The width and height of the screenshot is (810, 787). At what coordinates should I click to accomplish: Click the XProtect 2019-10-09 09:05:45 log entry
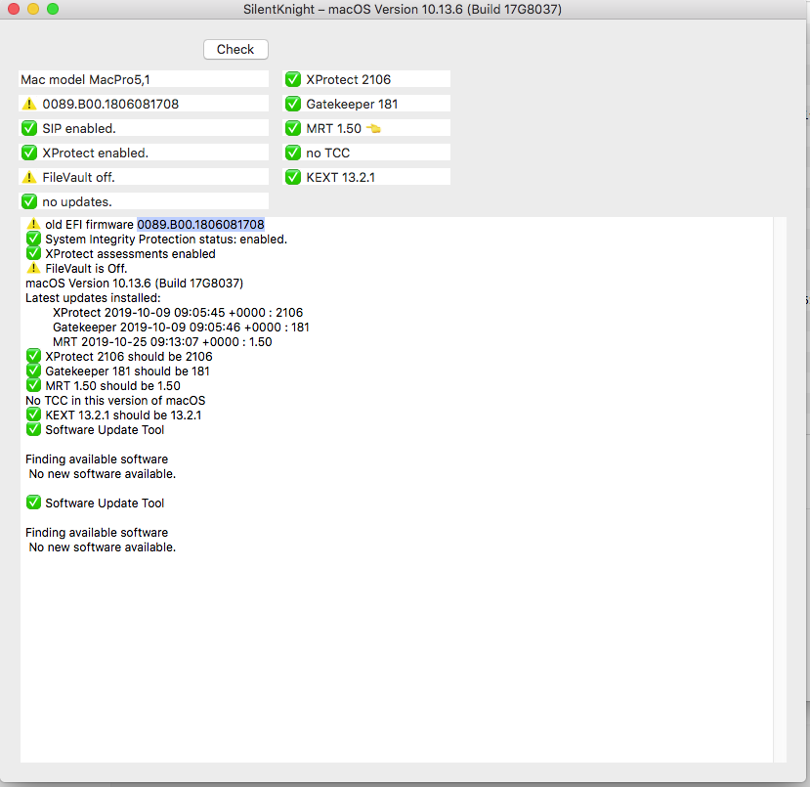coord(178,313)
